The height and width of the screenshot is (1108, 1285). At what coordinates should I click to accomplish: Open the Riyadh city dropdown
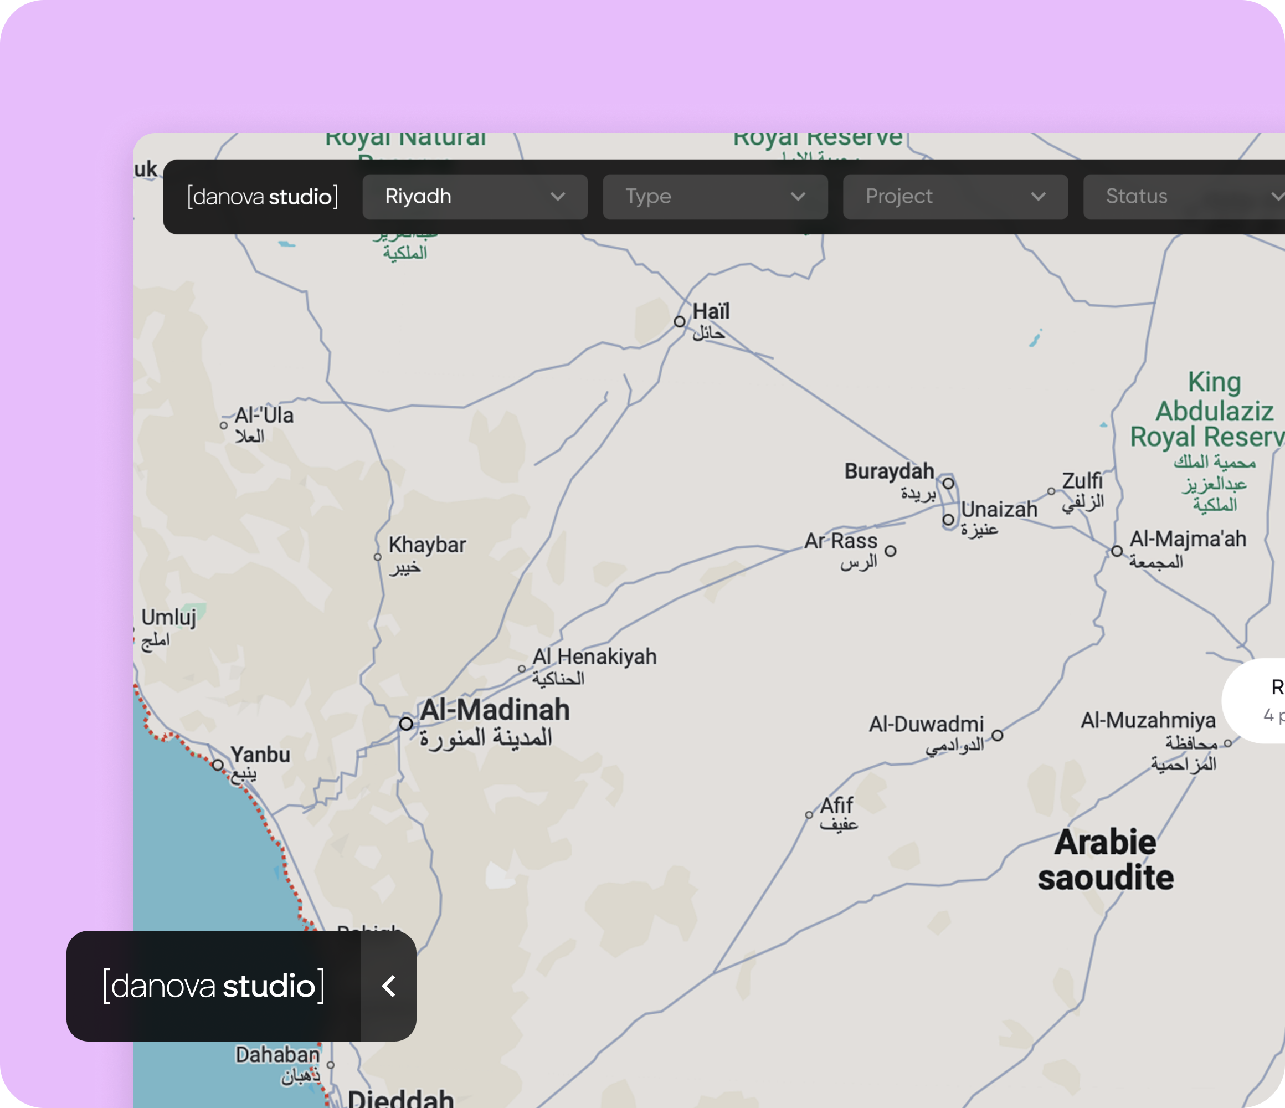point(475,197)
